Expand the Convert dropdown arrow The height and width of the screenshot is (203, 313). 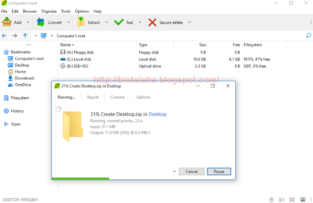click(68, 22)
